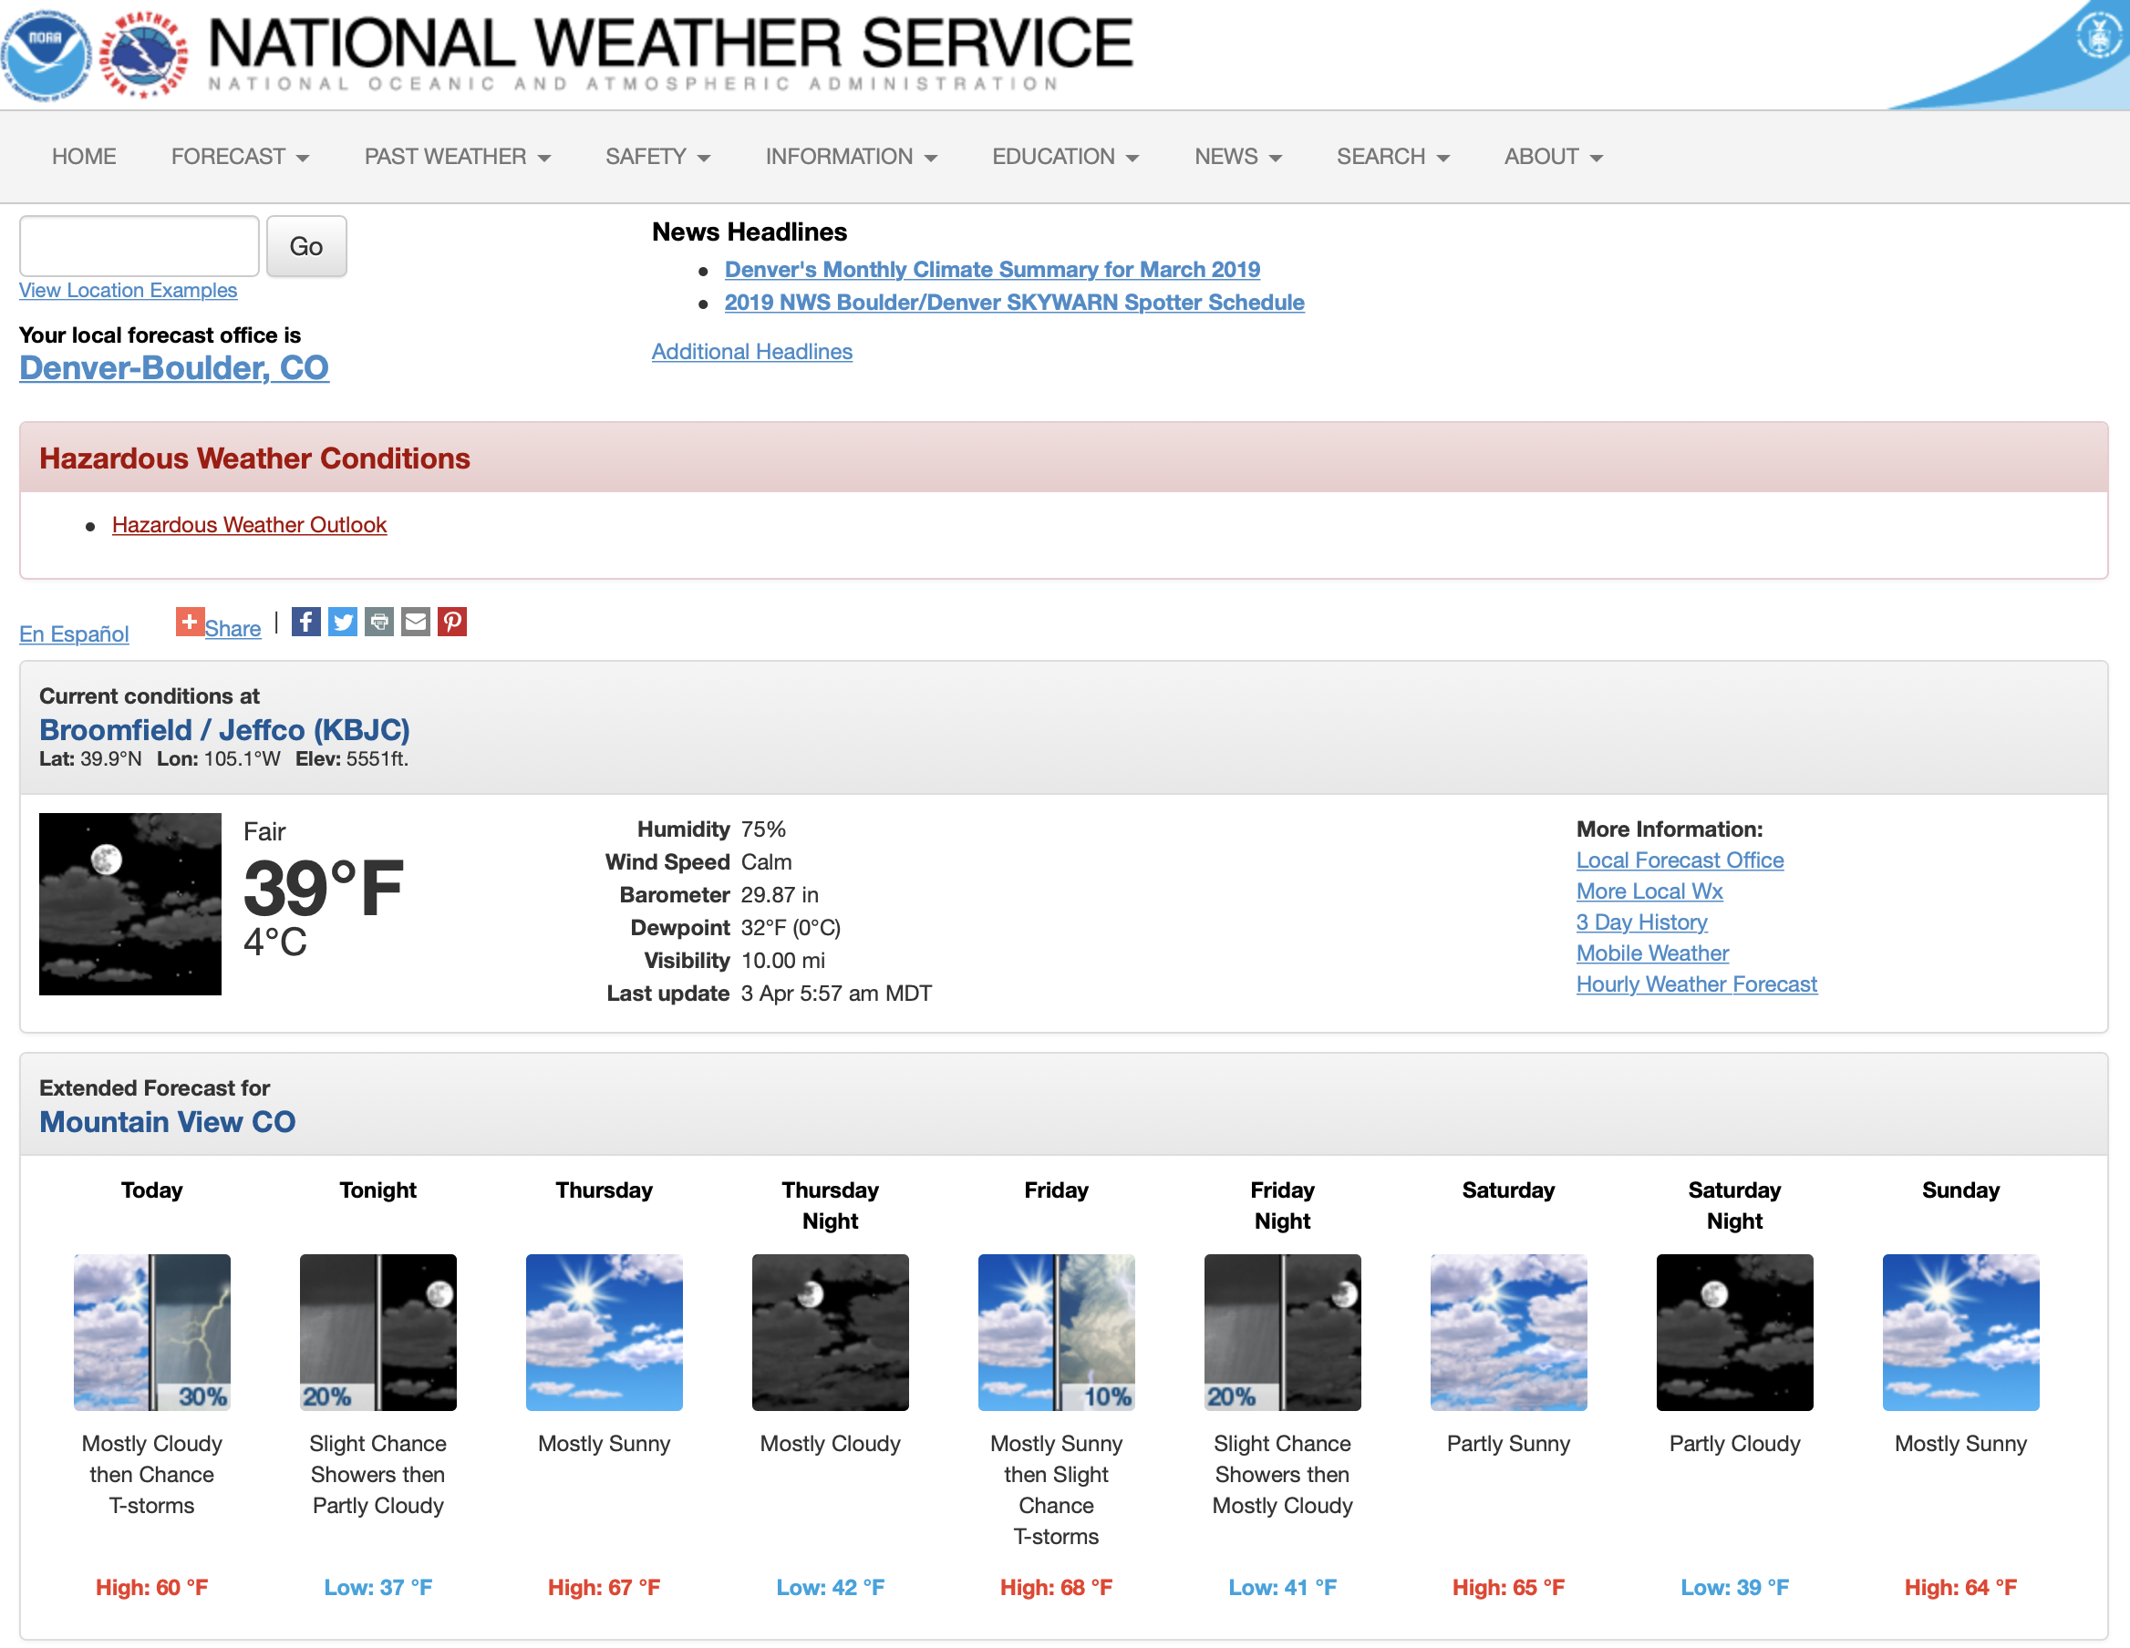Click the Twitter share icon
Screen dimensions: 2130x1648
342,623
